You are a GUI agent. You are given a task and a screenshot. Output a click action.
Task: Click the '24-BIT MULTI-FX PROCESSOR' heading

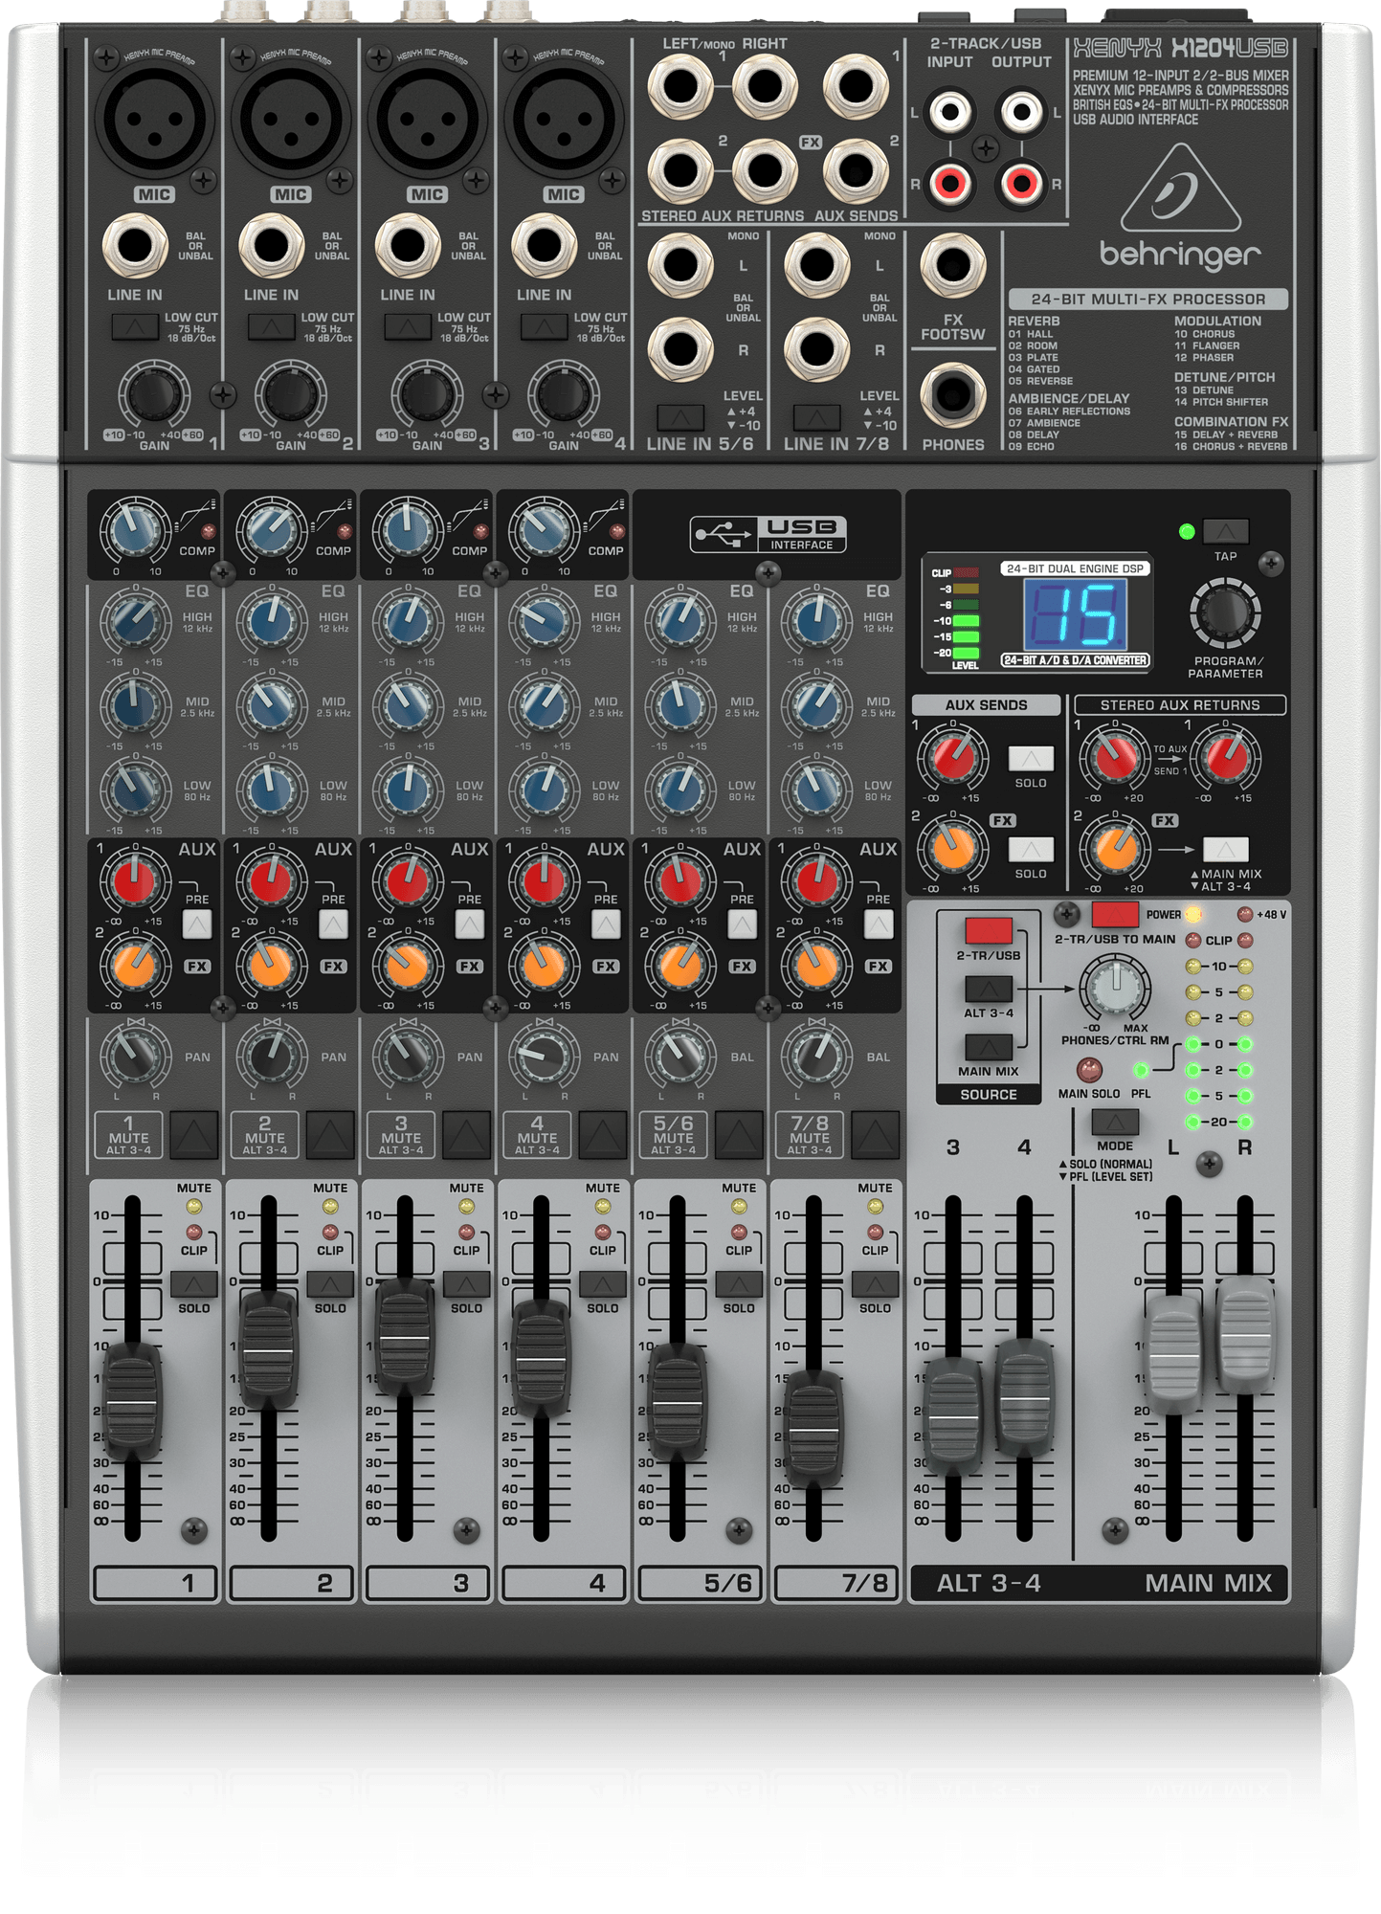(x=1147, y=299)
